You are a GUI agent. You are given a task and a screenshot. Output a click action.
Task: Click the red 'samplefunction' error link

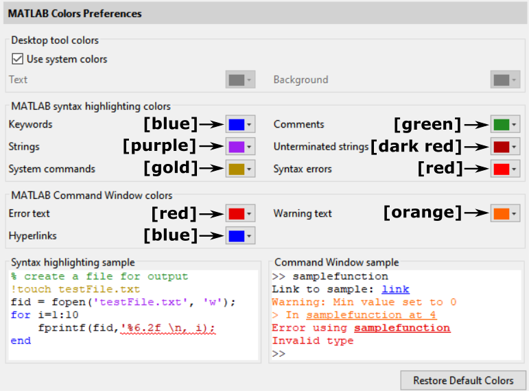coord(402,328)
